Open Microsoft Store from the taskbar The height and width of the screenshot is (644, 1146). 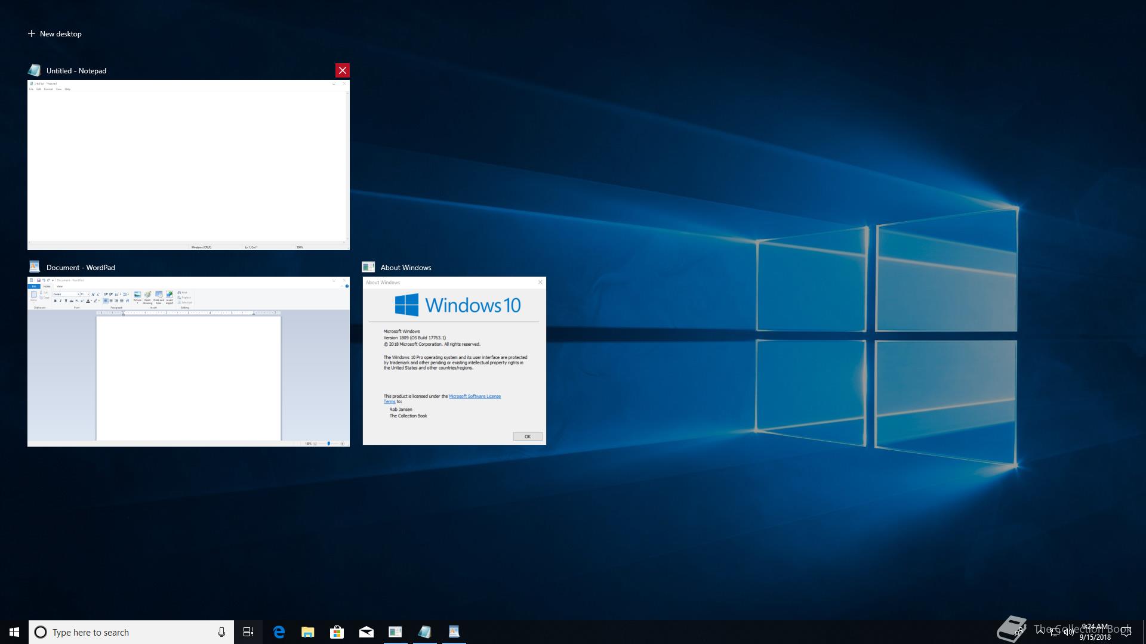pos(337,632)
